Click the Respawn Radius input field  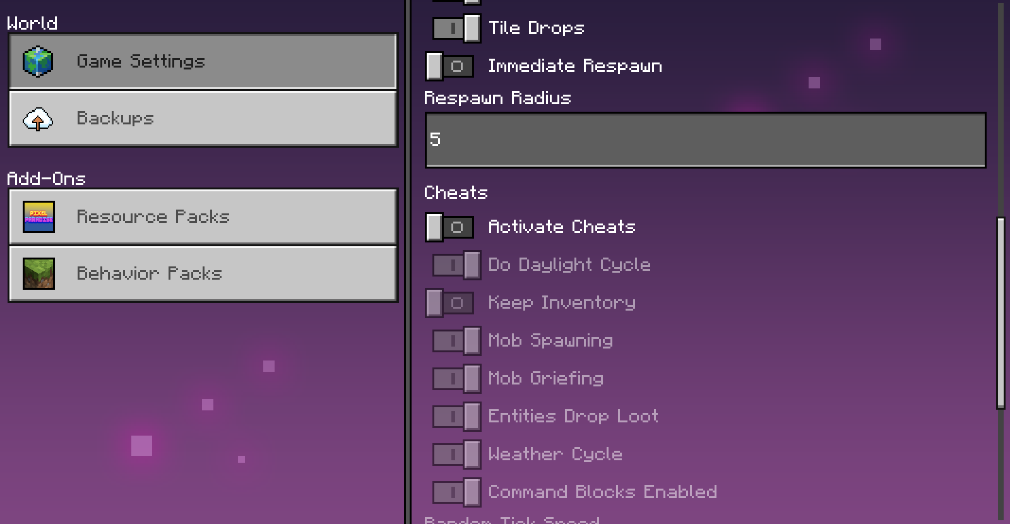tap(705, 140)
